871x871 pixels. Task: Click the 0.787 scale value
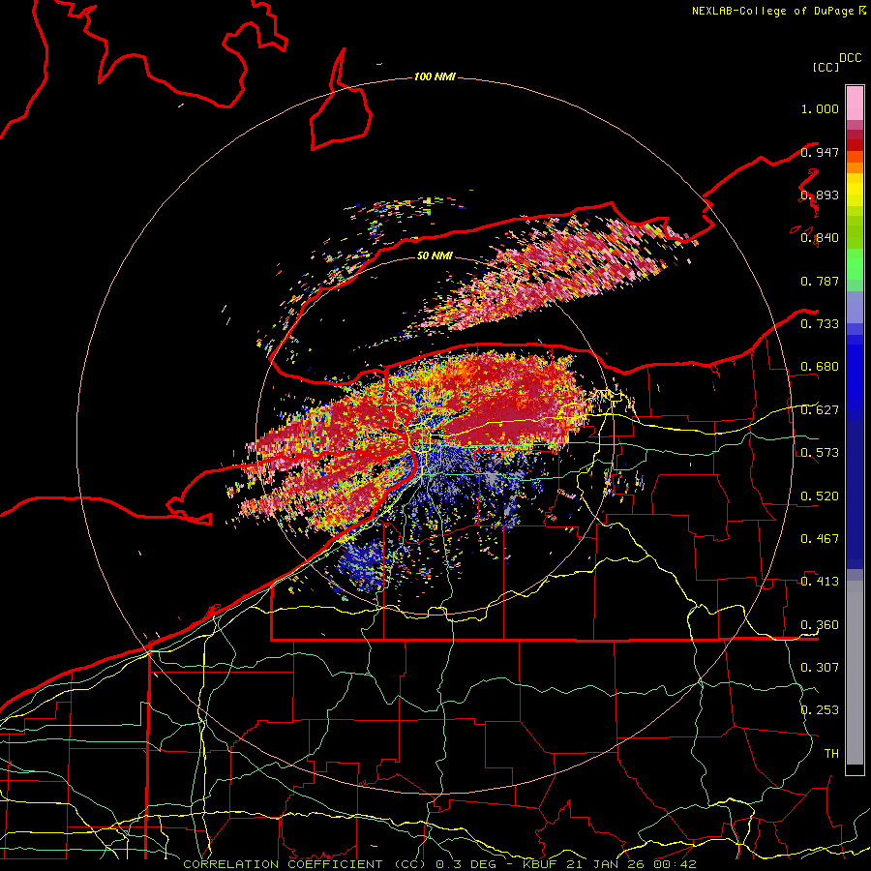pos(820,281)
